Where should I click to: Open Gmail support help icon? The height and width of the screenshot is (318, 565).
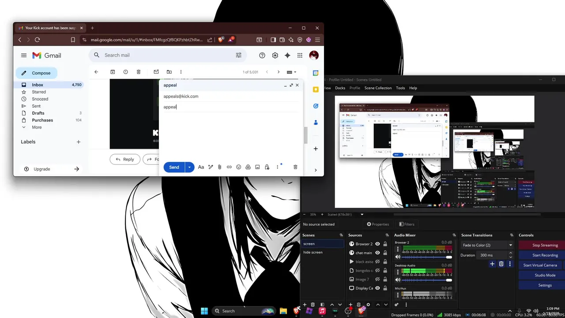tap(262, 55)
